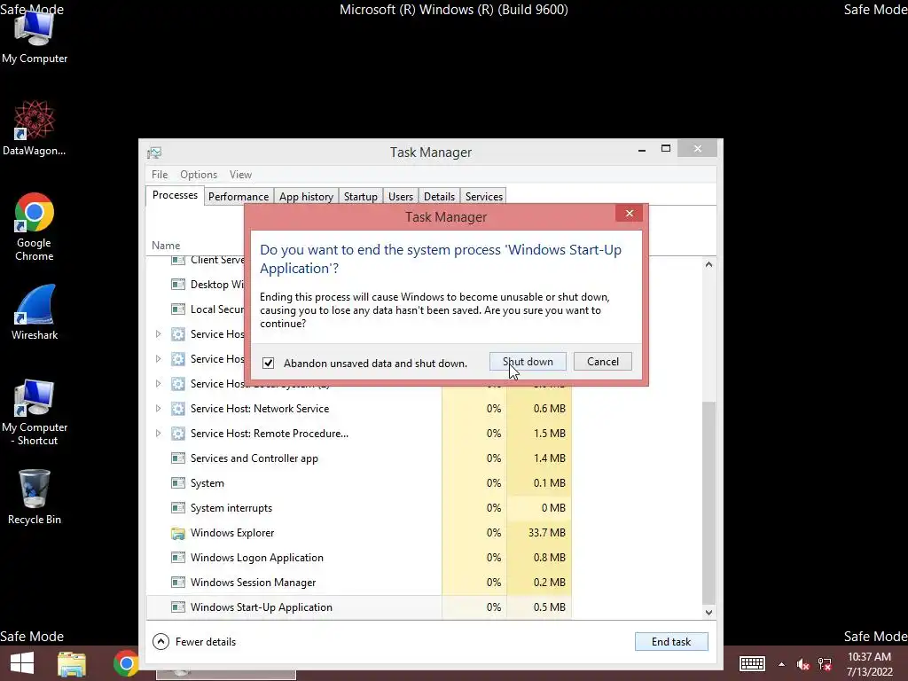Open the on-screen keyboard tray icon
This screenshot has height=681, width=908.
click(752, 663)
